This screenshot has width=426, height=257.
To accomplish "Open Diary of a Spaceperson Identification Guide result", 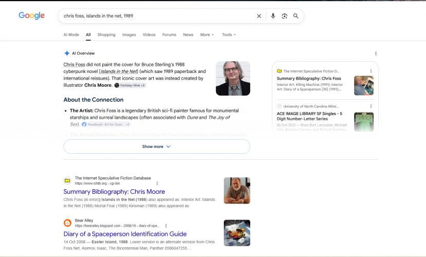I will click(125, 234).
